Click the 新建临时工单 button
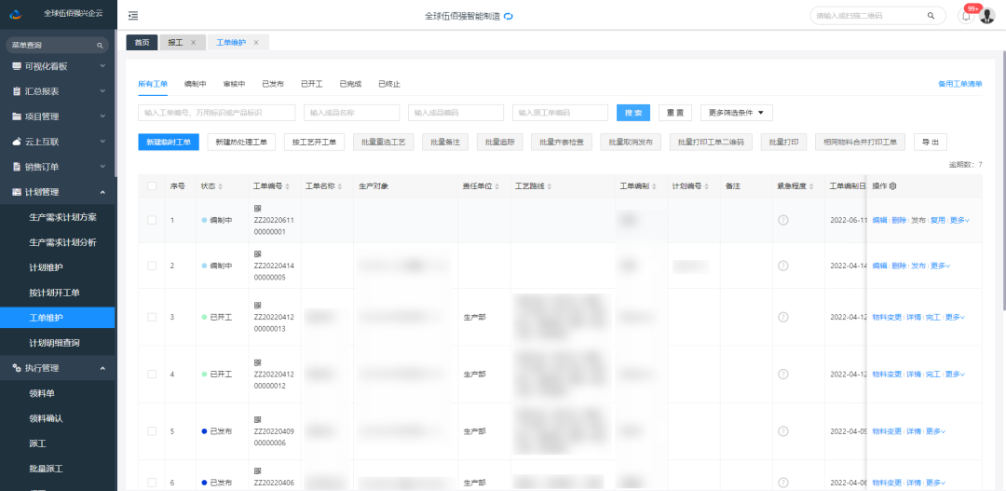 tap(169, 142)
